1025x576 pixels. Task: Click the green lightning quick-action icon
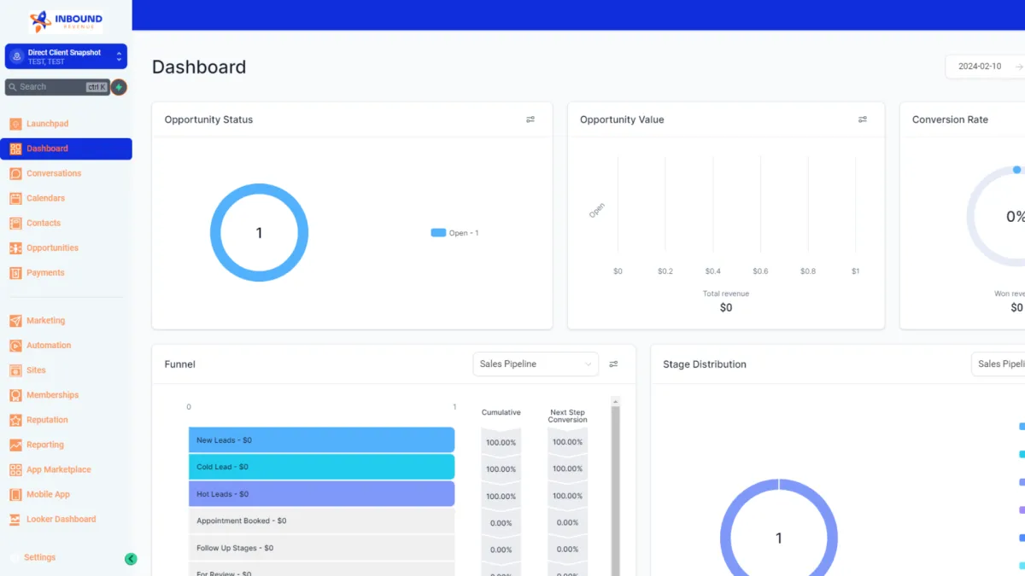tap(119, 87)
